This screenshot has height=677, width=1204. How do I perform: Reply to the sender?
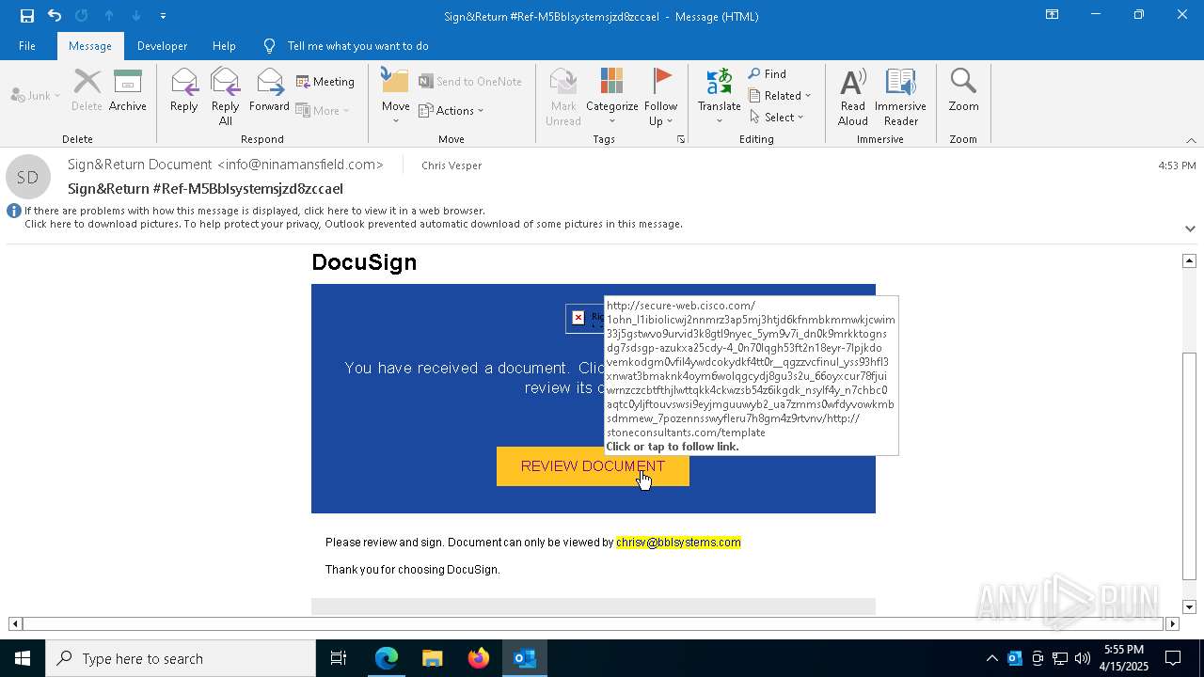click(183, 90)
